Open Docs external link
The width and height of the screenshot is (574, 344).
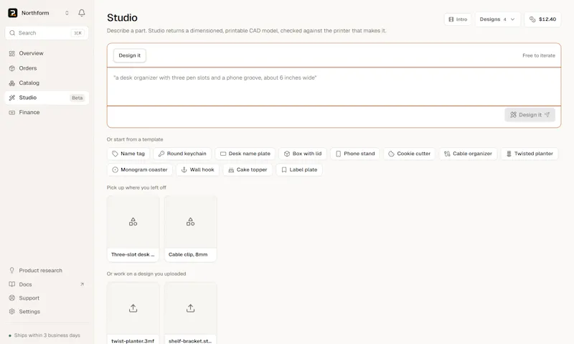pos(47,284)
